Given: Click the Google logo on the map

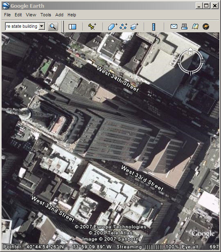Looking at the screenshot, I should [x=203, y=234].
